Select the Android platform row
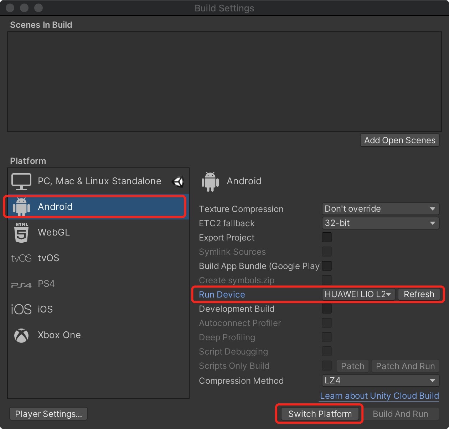 [x=98, y=207]
